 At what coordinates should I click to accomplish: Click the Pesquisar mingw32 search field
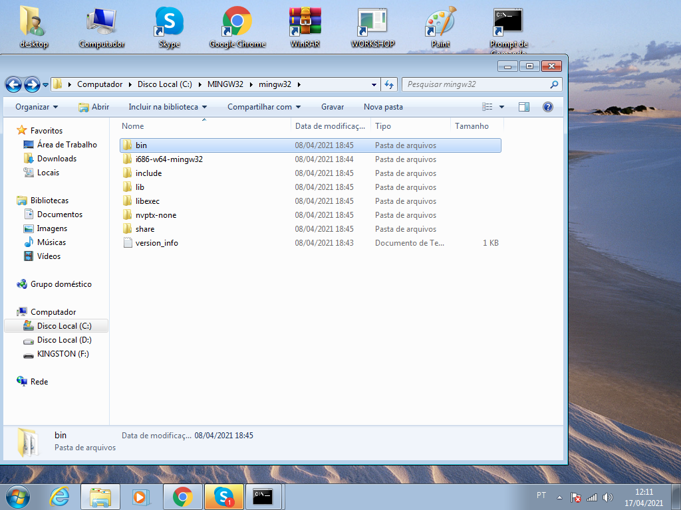(476, 84)
